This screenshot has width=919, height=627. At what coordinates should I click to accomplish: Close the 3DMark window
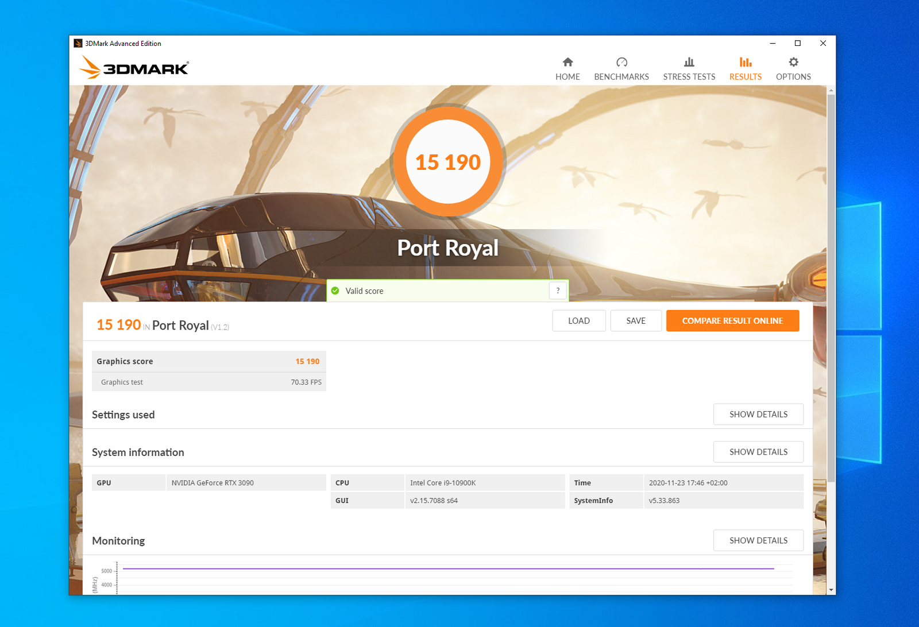click(823, 43)
